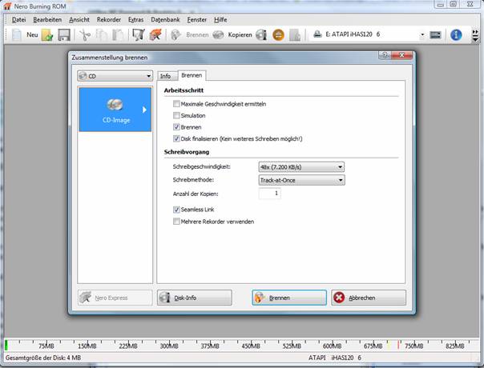Select the CD-Image compilation type
Viewport: 484px width, 368px height.
click(115, 110)
